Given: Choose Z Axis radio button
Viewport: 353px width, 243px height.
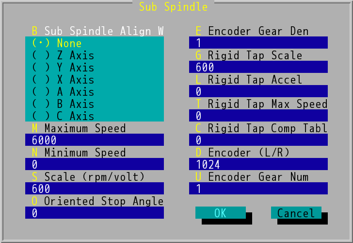Looking at the screenshot, I should [63, 55].
